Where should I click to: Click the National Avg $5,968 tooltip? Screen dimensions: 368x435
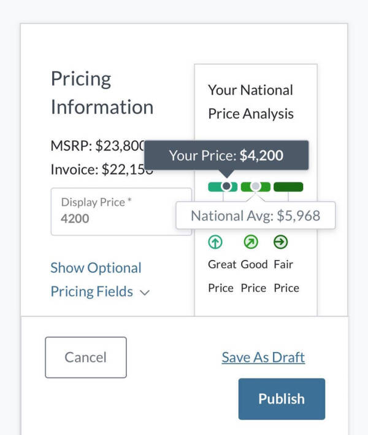click(x=256, y=216)
